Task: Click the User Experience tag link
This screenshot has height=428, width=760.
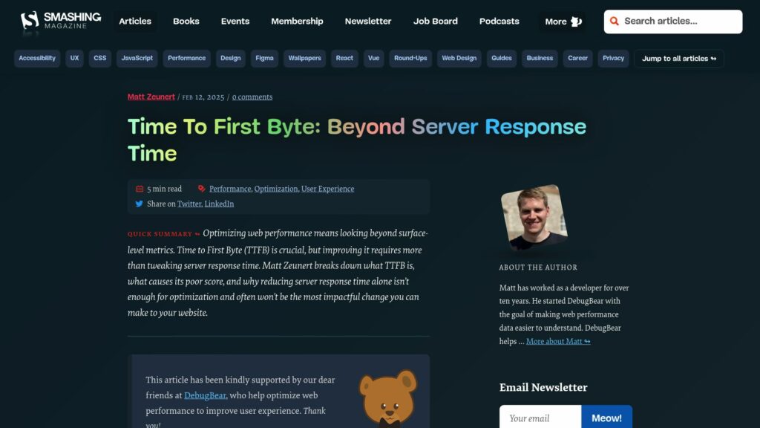Action: tap(327, 189)
